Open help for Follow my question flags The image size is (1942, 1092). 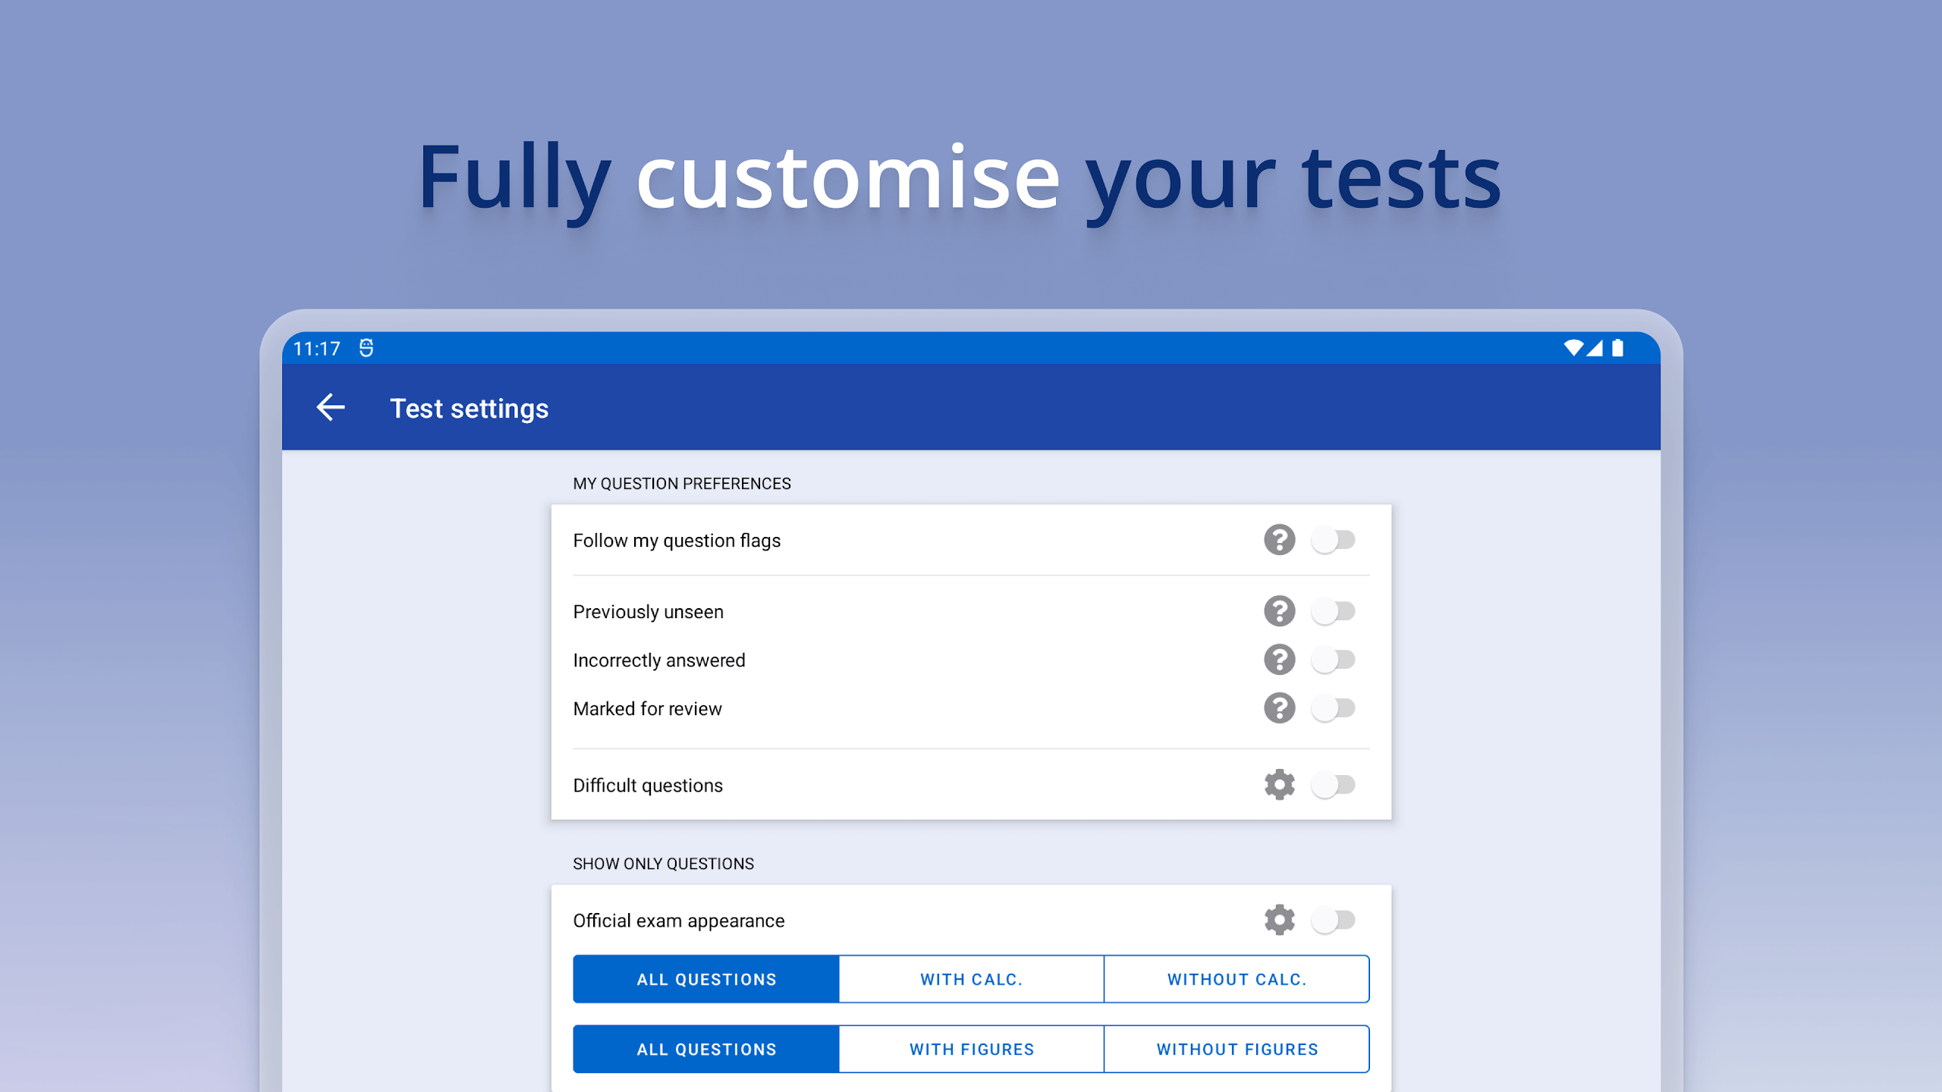[1279, 540]
